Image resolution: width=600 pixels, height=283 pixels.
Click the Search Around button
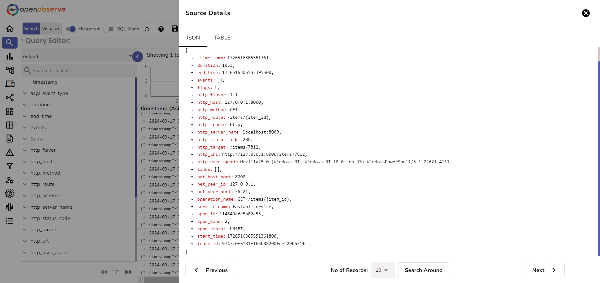coord(424,270)
